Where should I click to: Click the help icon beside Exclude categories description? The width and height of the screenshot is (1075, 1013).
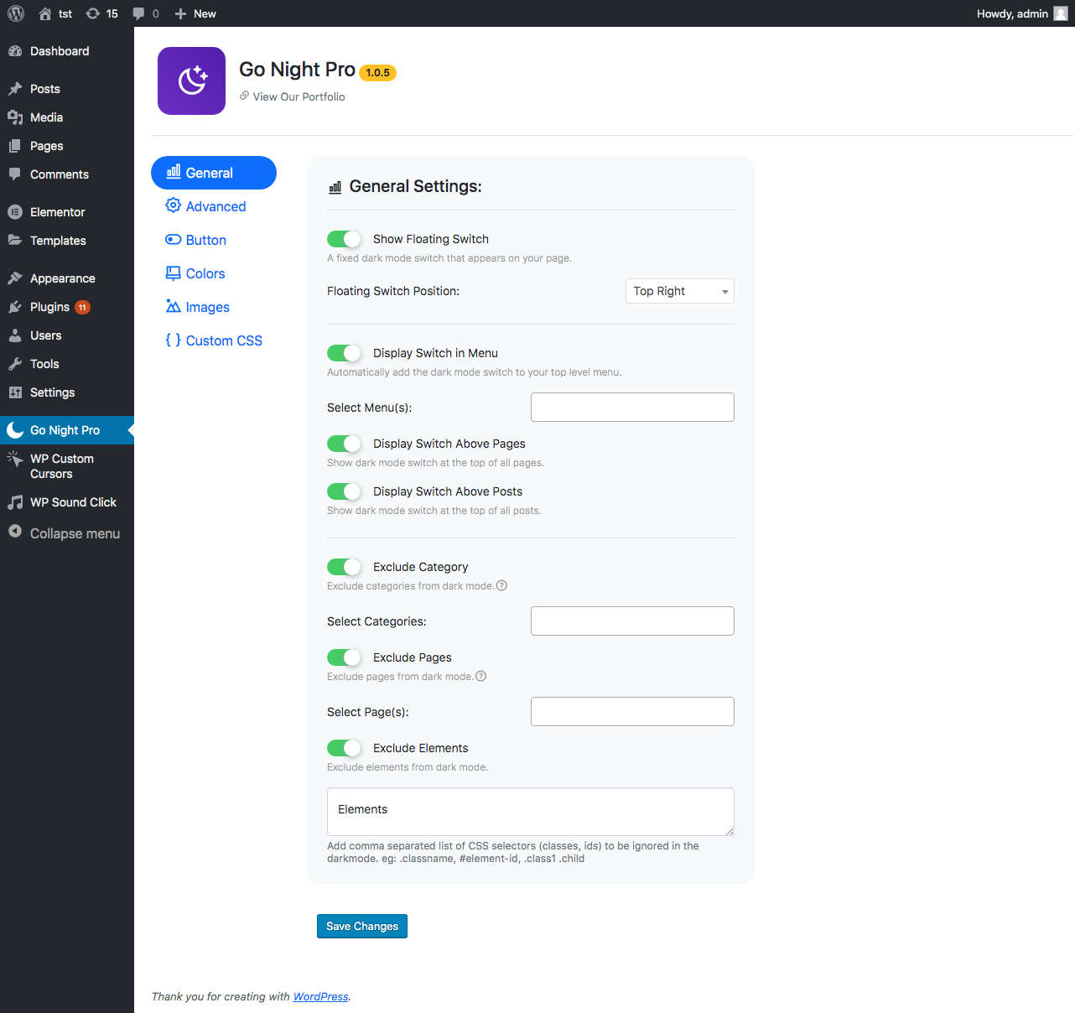[501, 585]
